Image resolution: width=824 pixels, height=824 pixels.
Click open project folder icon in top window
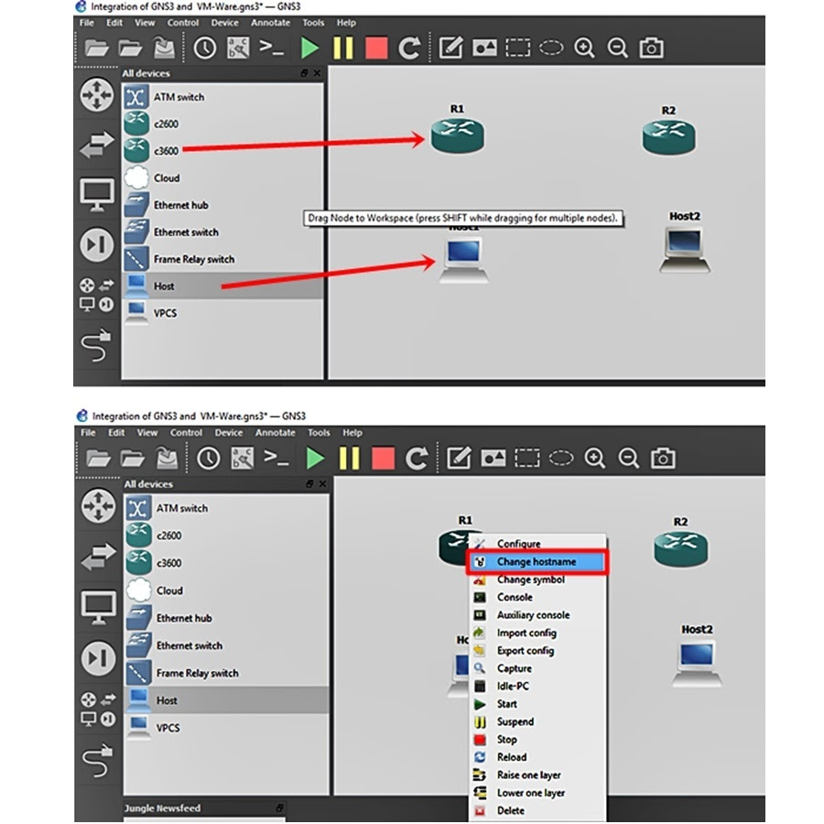click(x=130, y=49)
